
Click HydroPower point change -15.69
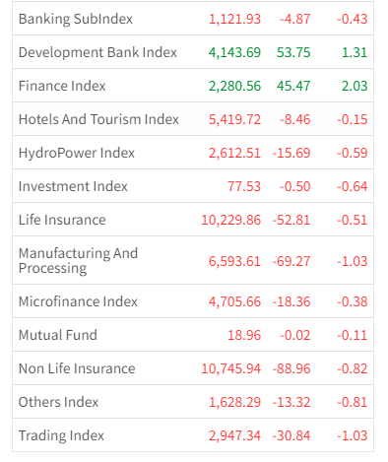coord(291,153)
